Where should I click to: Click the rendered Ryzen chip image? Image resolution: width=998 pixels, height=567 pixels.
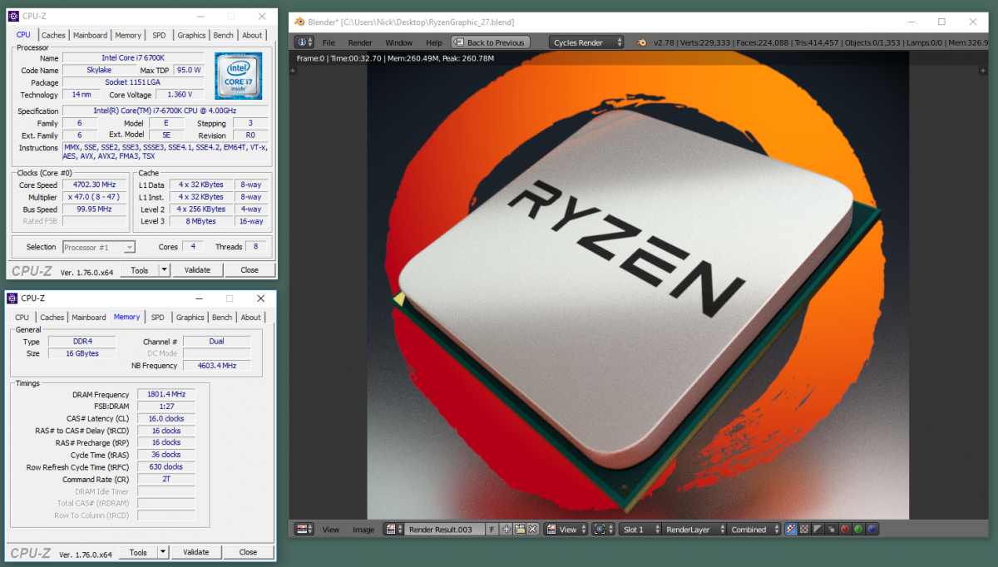point(638,284)
